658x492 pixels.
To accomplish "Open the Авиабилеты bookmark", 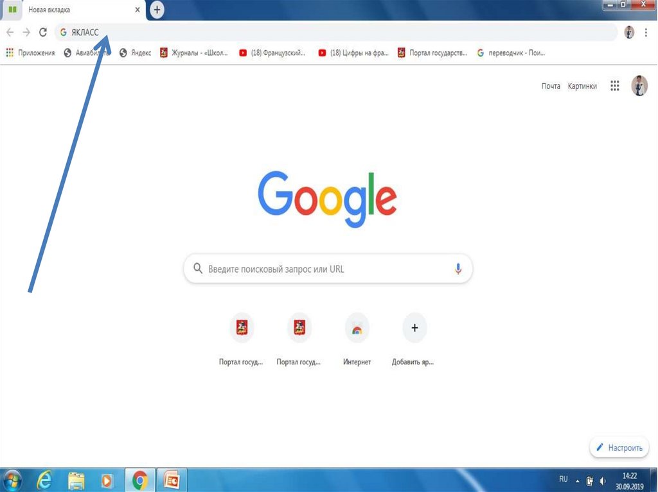I will tap(87, 53).
